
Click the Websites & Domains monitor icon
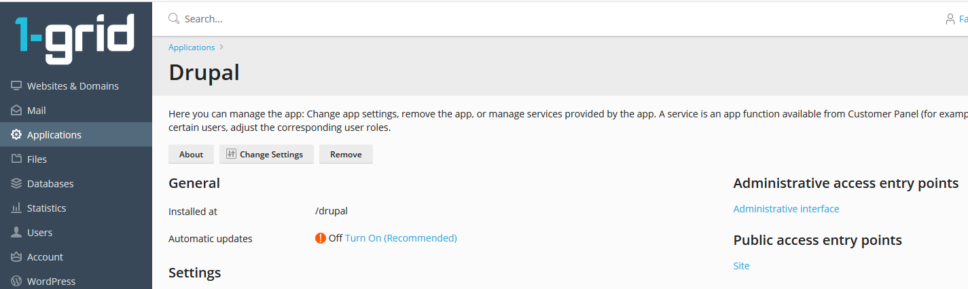click(16, 86)
